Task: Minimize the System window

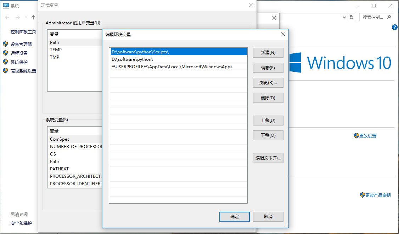Action: point(358,6)
